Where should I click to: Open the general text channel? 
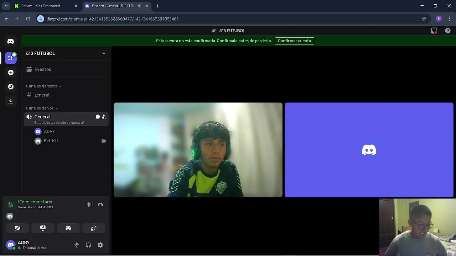pyautogui.click(x=66, y=95)
